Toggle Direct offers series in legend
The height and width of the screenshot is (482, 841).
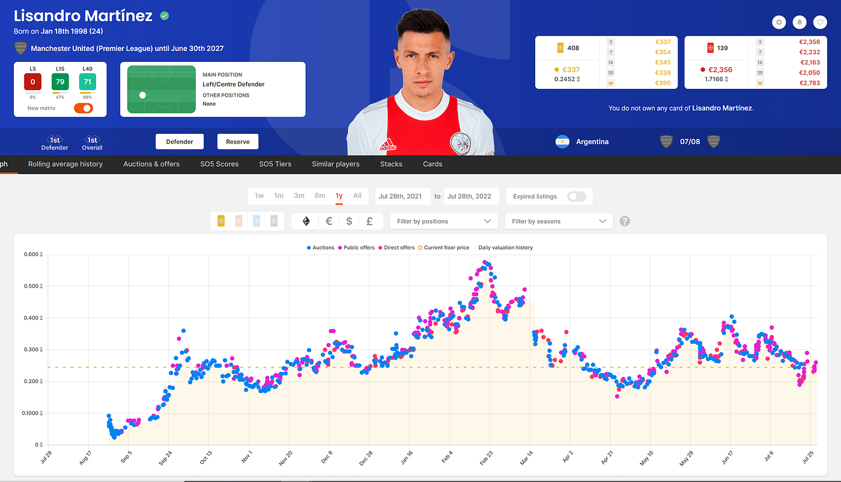pyautogui.click(x=396, y=247)
